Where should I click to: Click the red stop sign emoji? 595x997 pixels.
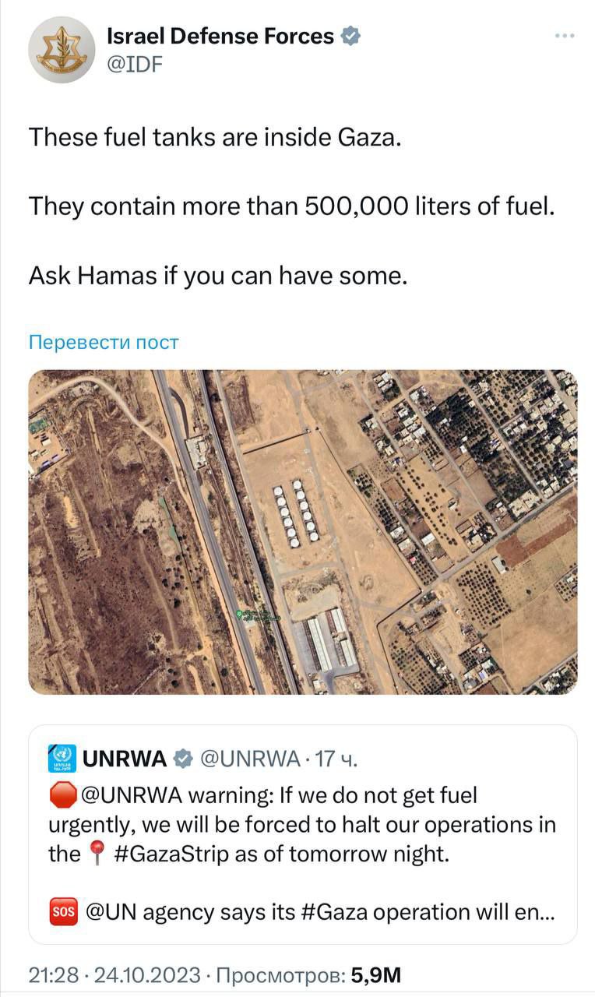(x=62, y=796)
